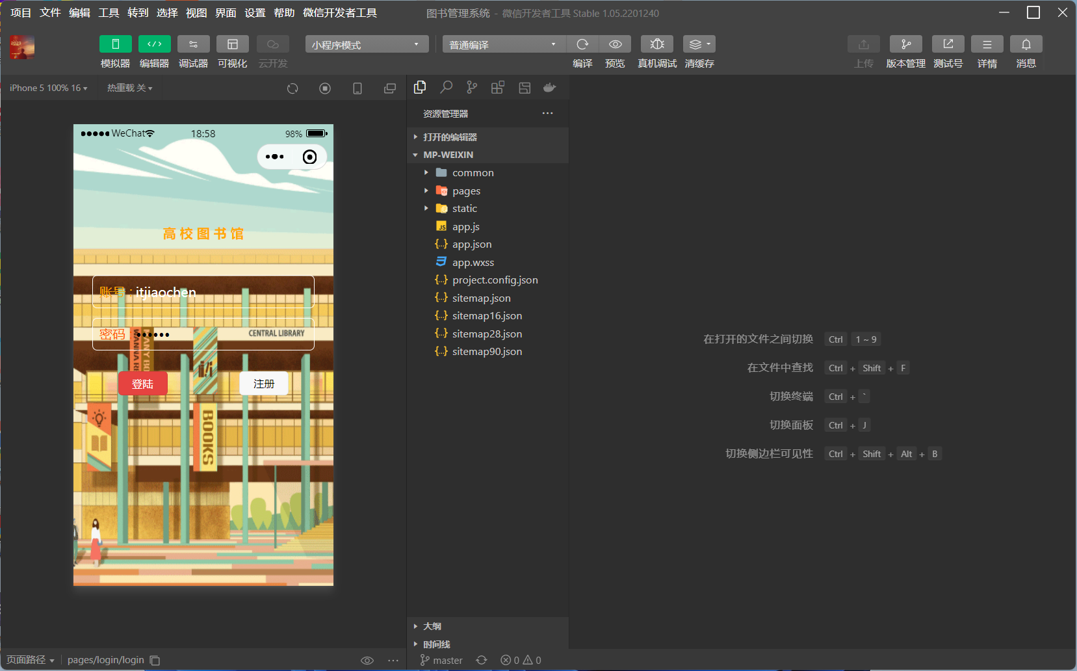Open the extensions icon

[x=498, y=87]
